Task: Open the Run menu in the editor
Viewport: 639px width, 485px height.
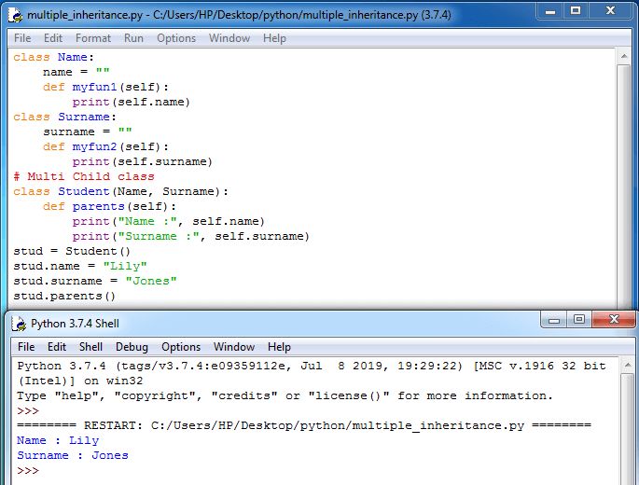Action: (x=133, y=38)
